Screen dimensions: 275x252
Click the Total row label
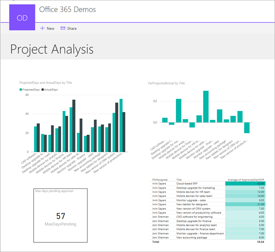156,242
